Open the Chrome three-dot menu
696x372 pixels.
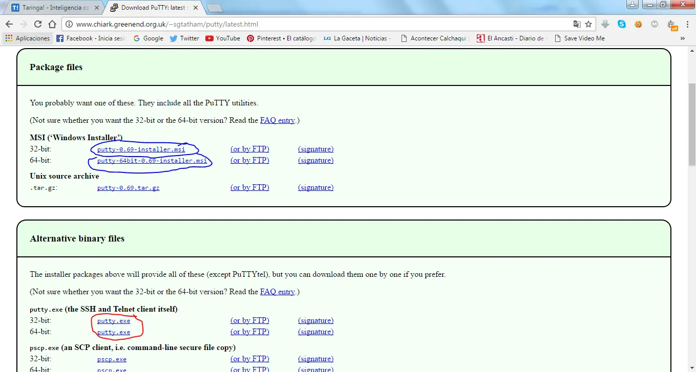point(686,24)
